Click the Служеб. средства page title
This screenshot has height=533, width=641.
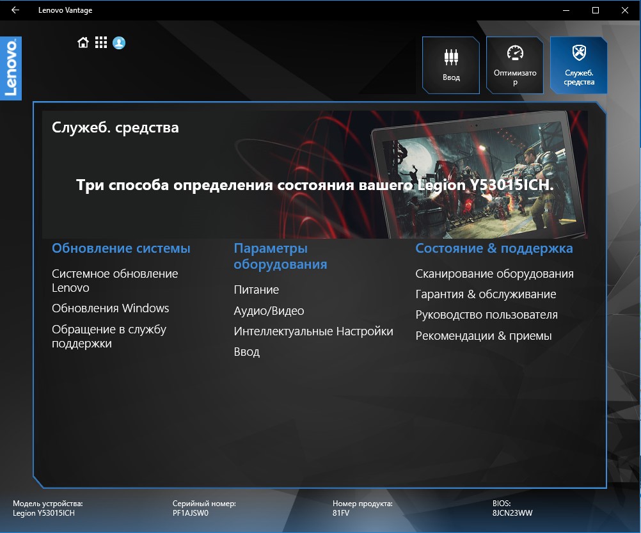pyautogui.click(x=115, y=127)
